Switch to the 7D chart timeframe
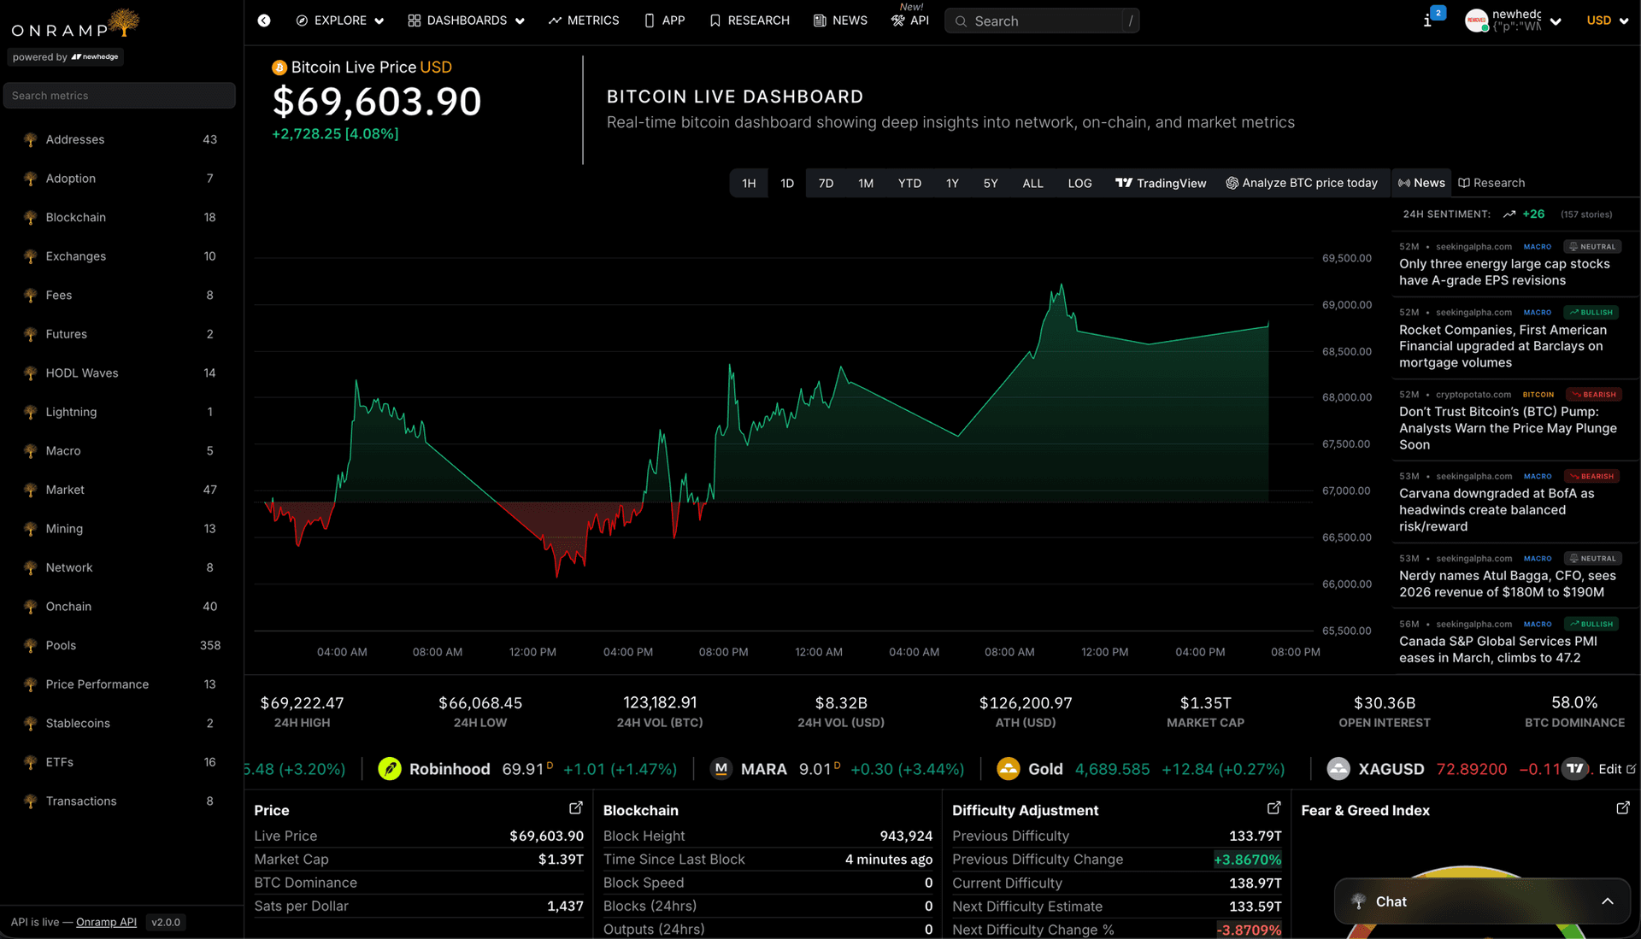Viewport: 1641px width, 939px height. [x=826, y=182]
